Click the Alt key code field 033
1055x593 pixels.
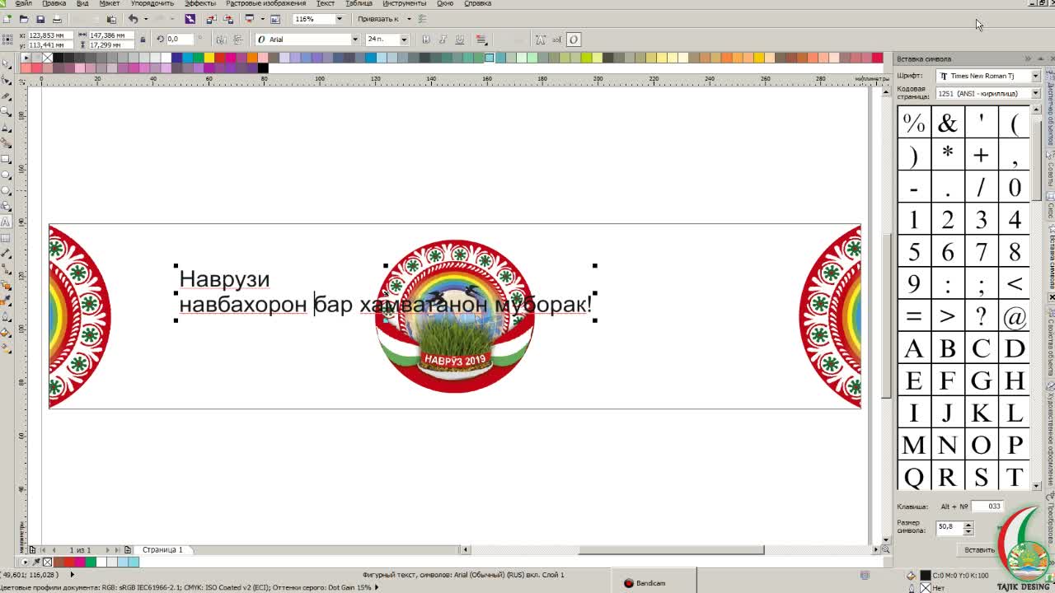point(986,507)
